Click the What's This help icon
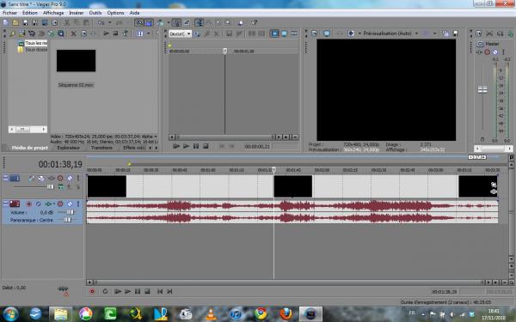This screenshot has width=516, height=322. (x=254, y=22)
